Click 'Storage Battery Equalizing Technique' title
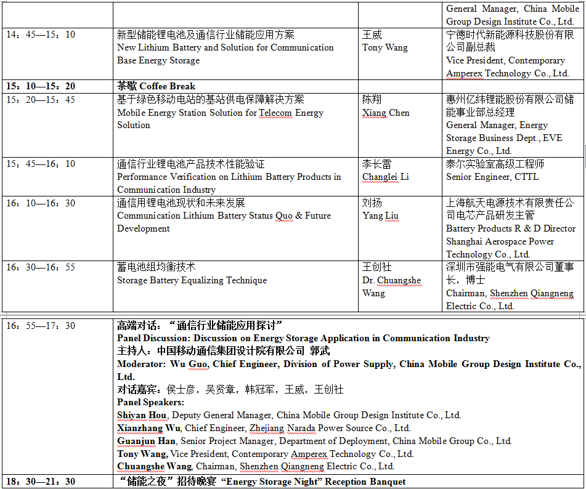This screenshot has width=586, height=489. (192, 280)
